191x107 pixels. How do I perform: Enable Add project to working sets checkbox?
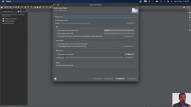coord(57,54)
